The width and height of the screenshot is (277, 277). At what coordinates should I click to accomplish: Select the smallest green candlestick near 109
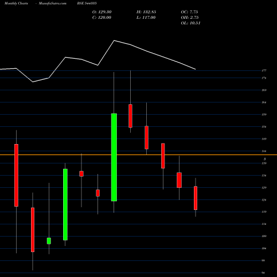[49, 241]
